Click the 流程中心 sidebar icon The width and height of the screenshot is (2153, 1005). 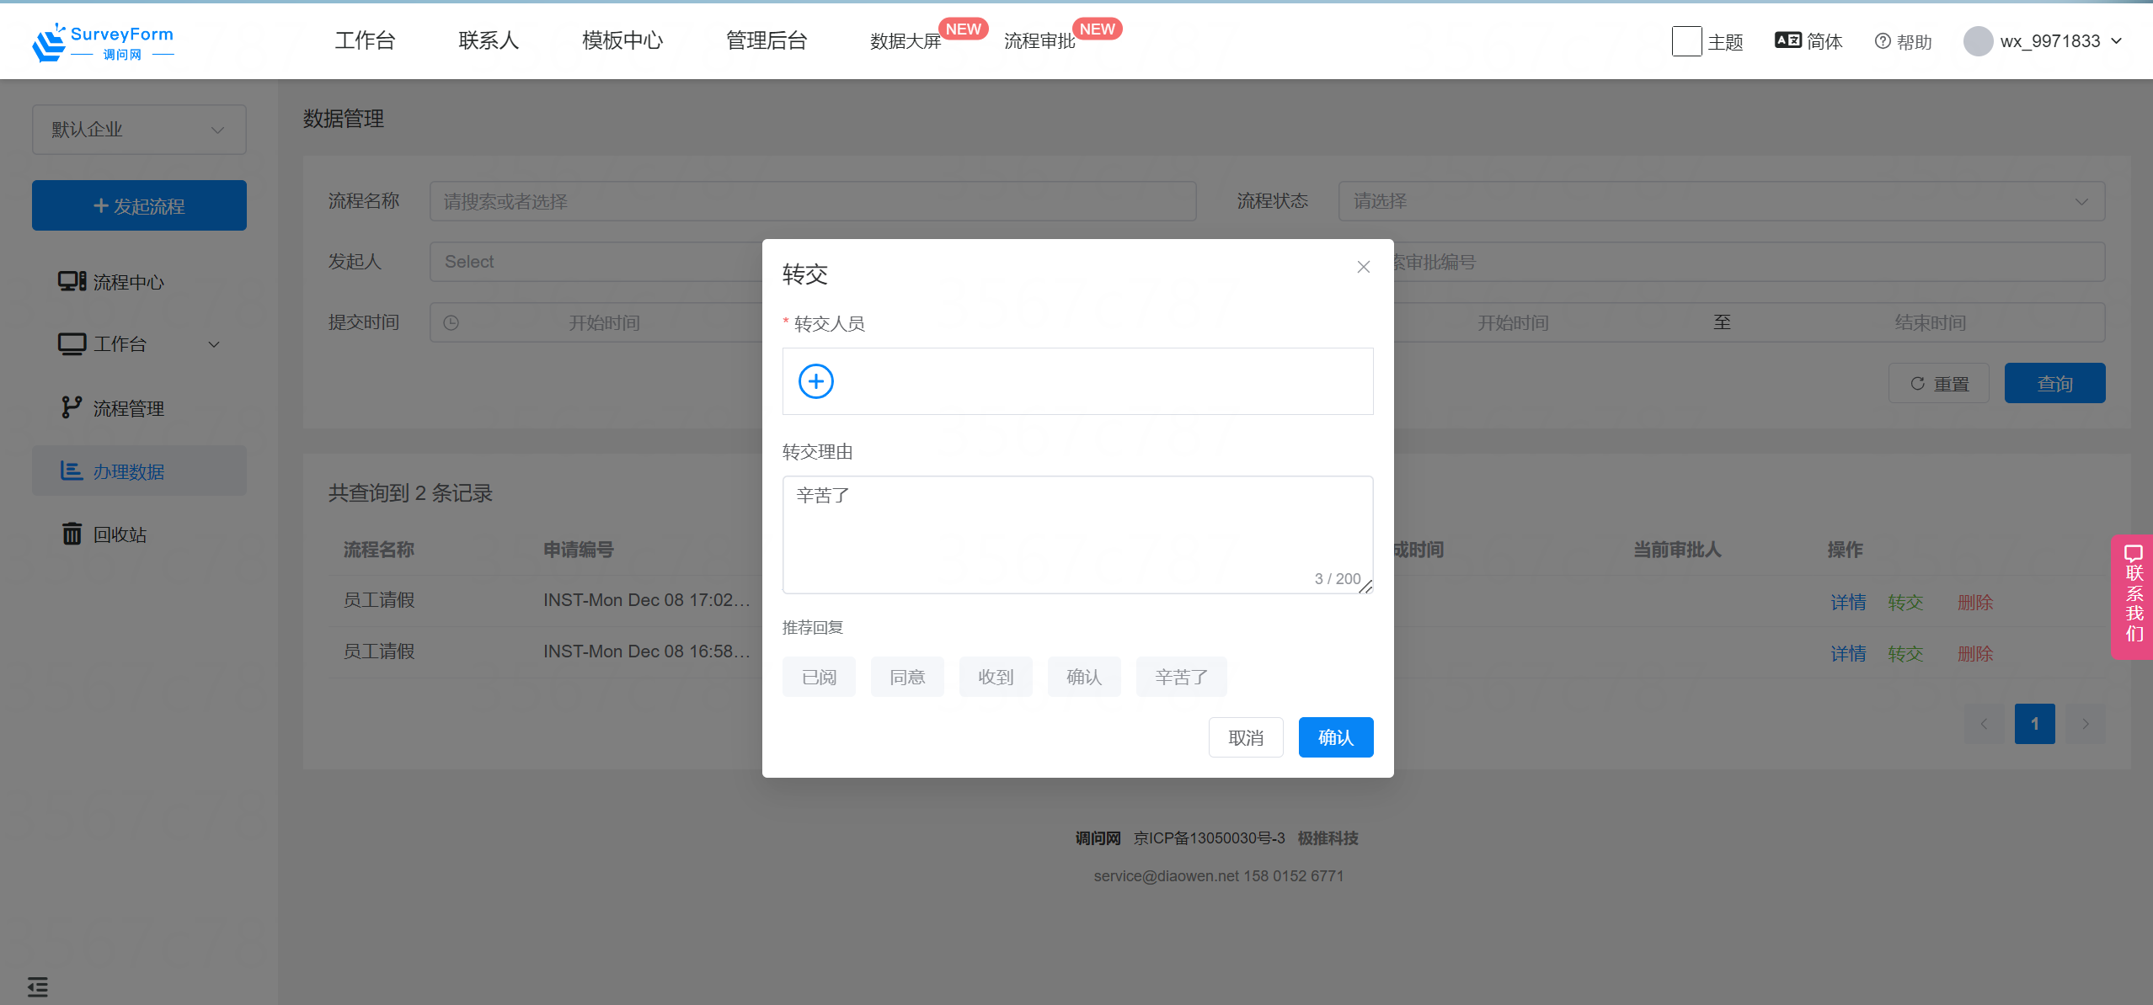click(72, 281)
